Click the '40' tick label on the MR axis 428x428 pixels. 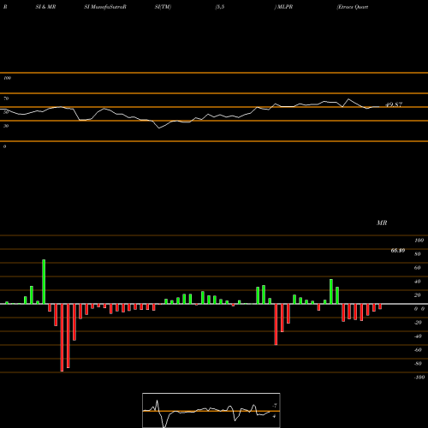tap(418, 282)
